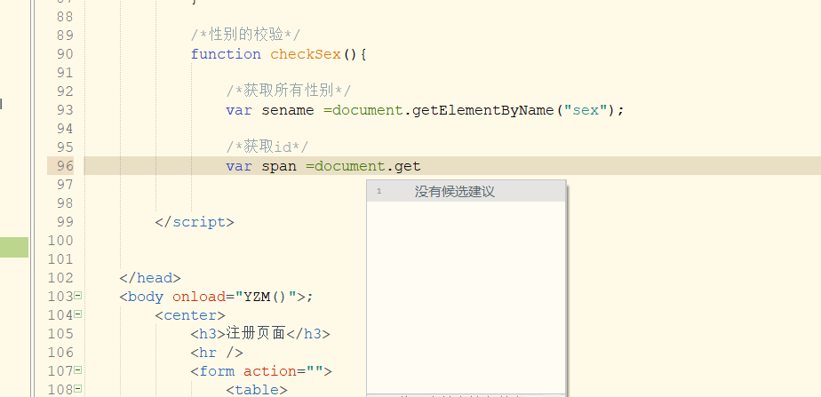821x397 pixels.
Task: Click the 'sename' variable on line 93
Action: click(x=288, y=110)
